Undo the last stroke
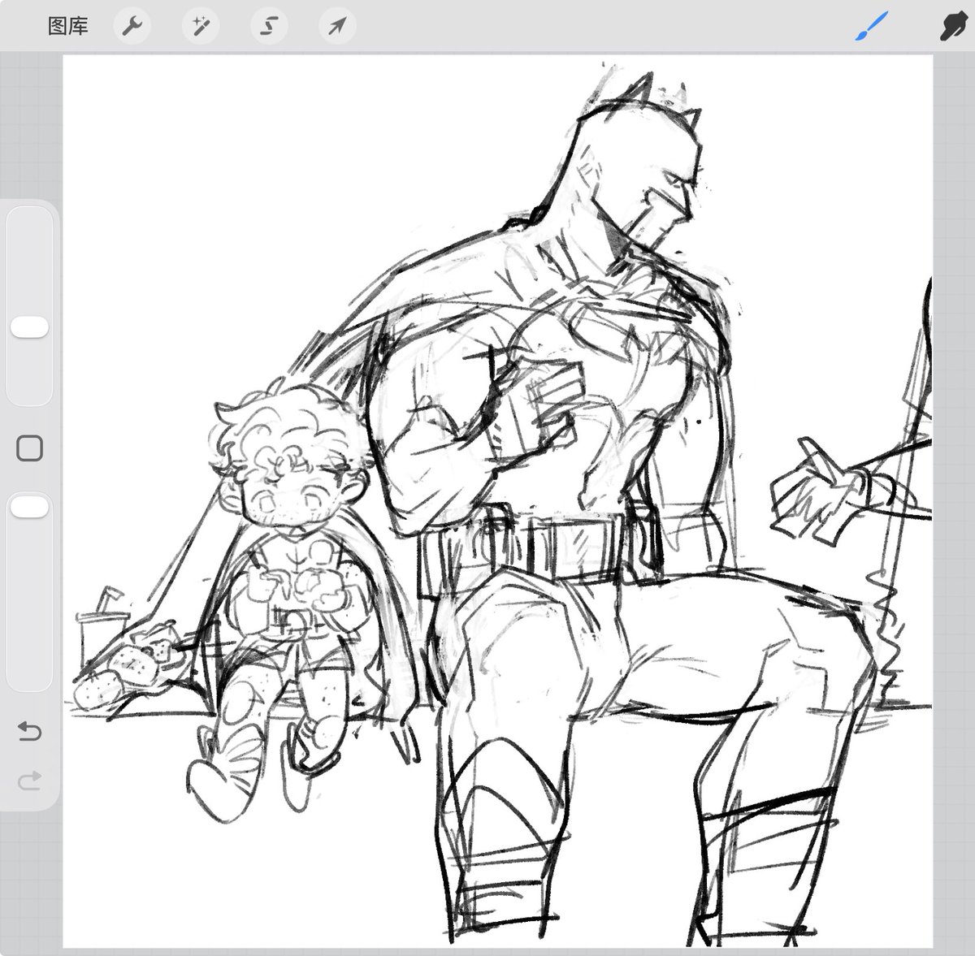Screen dimensions: 975x956 pyautogui.click(x=29, y=731)
